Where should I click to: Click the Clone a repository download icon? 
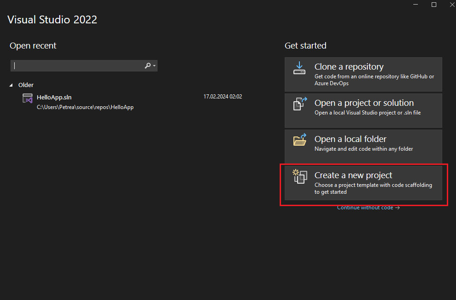[299, 68]
